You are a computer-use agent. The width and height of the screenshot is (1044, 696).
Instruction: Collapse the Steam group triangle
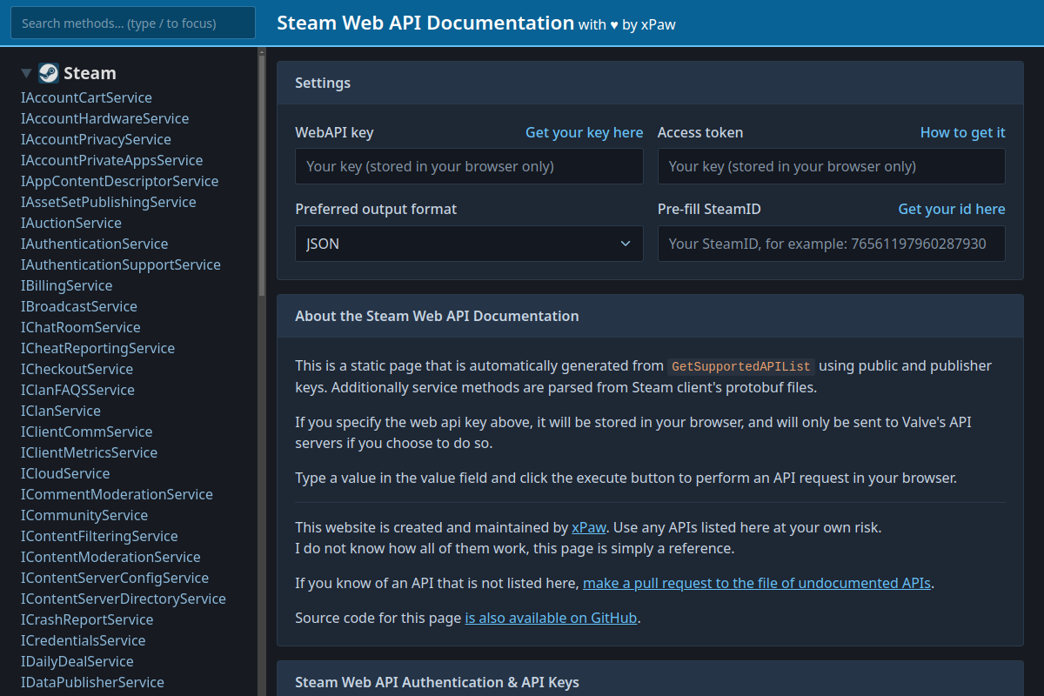click(26, 73)
